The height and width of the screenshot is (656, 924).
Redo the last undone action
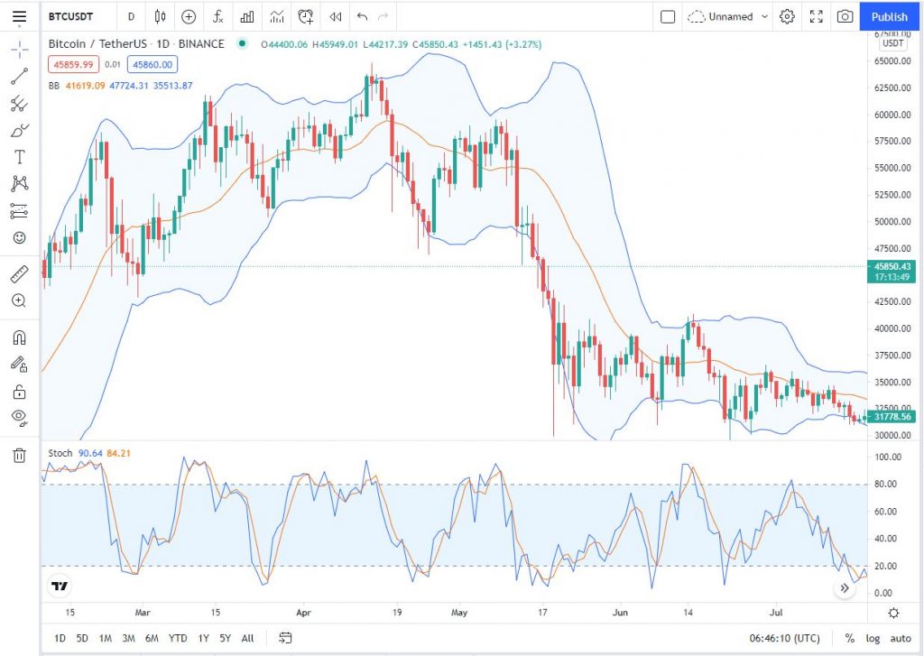tap(383, 16)
